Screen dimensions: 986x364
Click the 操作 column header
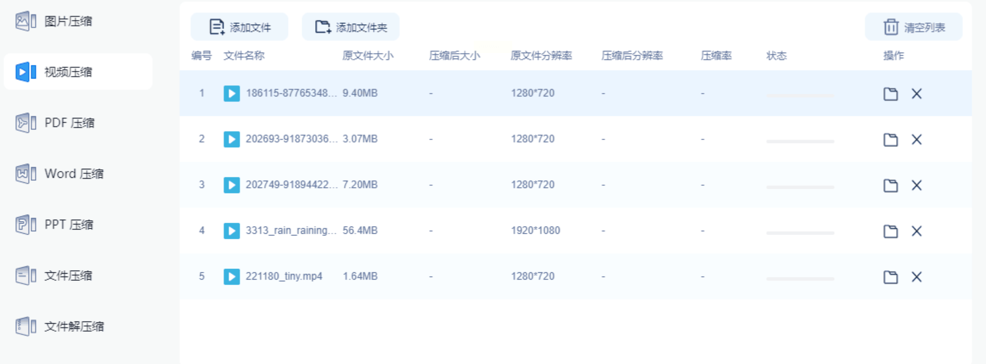893,56
